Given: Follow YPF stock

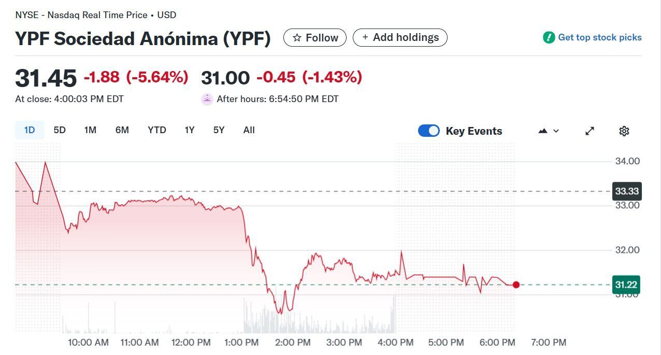Looking at the screenshot, I should point(314,37).
